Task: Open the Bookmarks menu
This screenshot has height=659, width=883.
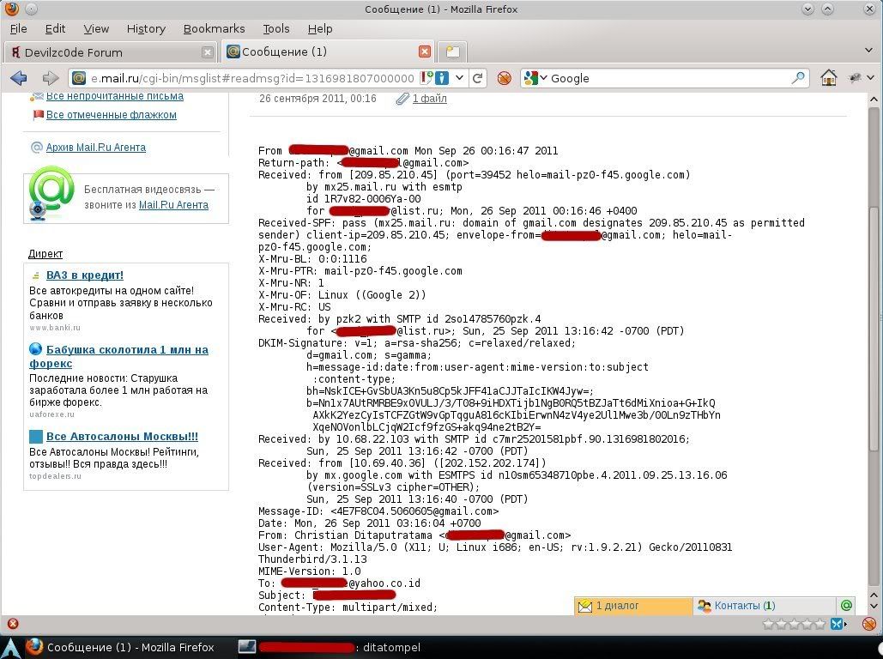Action: coord(214,28)
